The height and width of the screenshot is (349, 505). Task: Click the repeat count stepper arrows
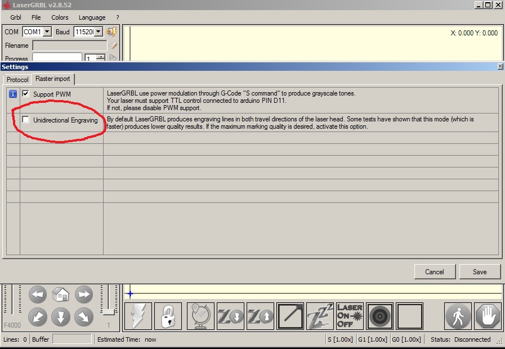click(x=101, y=58)
